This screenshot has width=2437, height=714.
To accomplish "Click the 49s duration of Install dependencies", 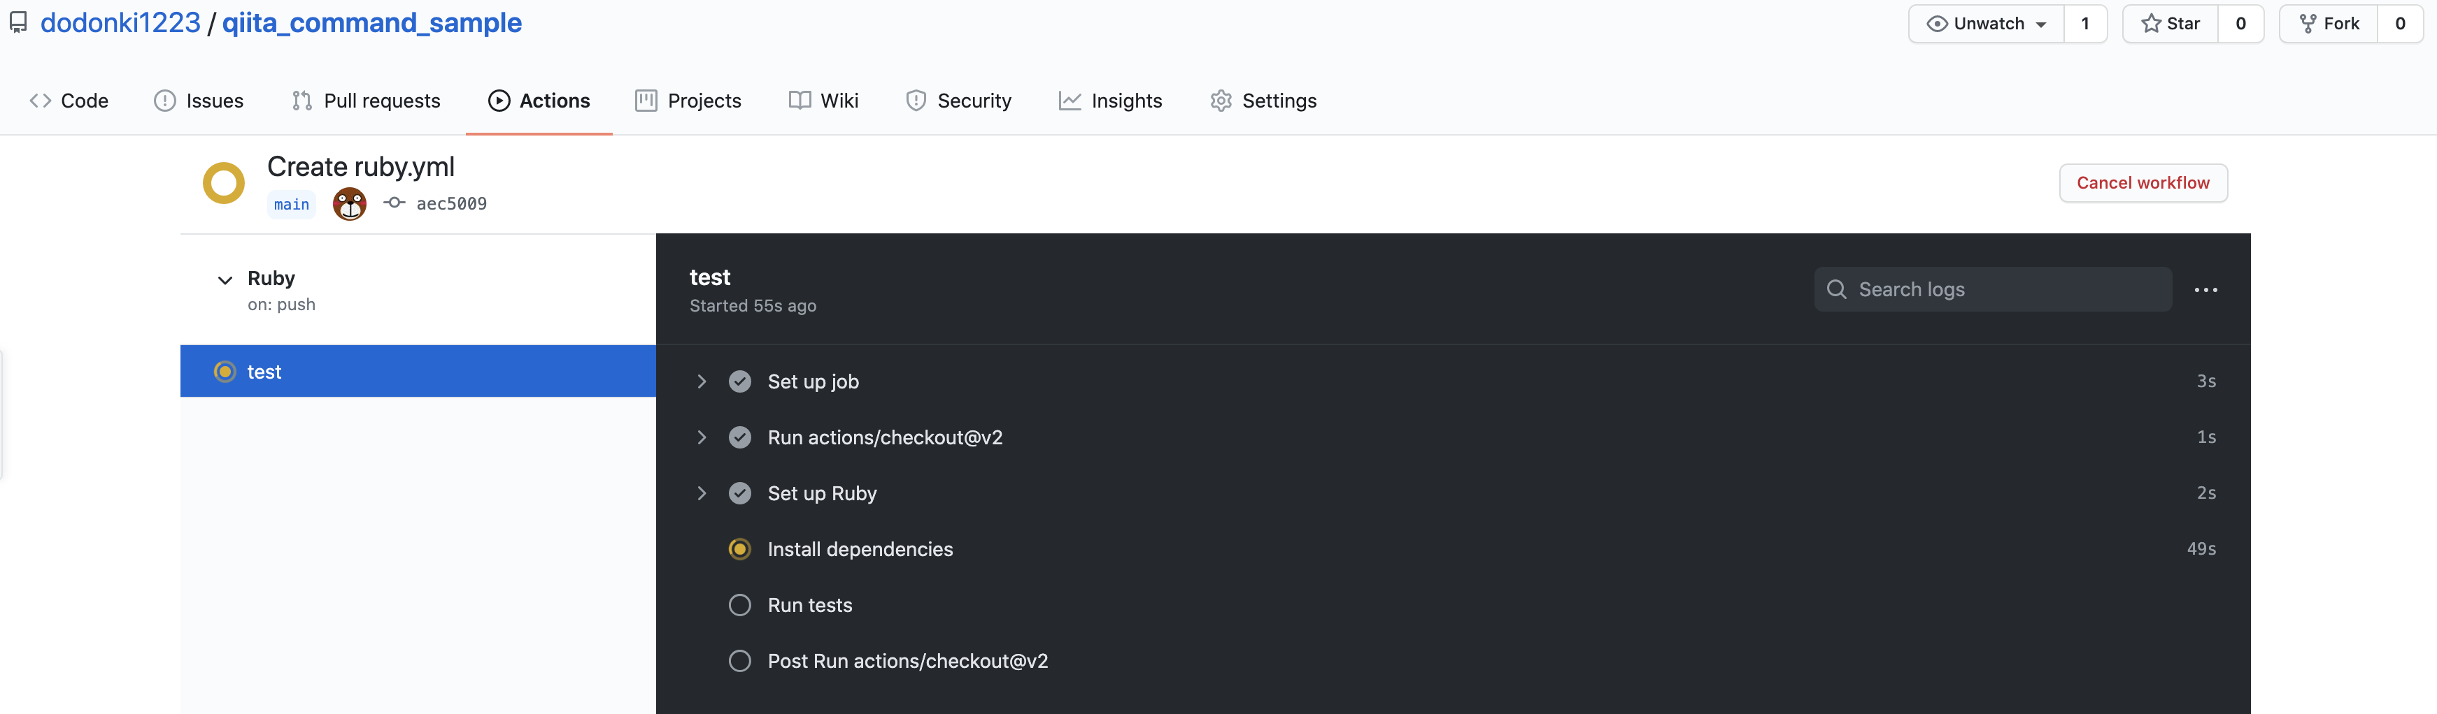I will [x=2201, y=548].
